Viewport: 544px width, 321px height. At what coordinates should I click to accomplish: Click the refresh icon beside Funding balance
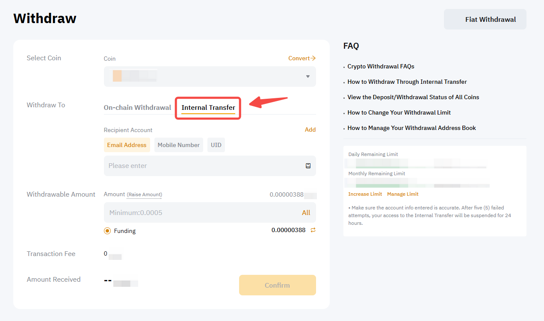[x=313, y=230]
